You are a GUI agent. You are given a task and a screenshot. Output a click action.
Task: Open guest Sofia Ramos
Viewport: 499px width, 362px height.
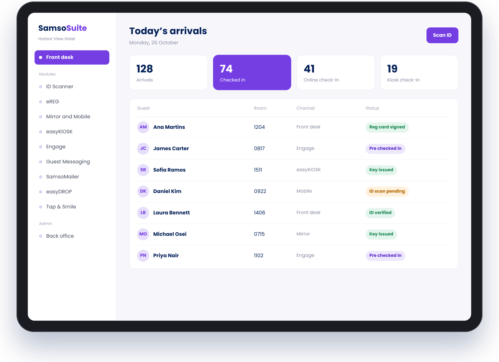pyautogui.click(x=169, y=170)
